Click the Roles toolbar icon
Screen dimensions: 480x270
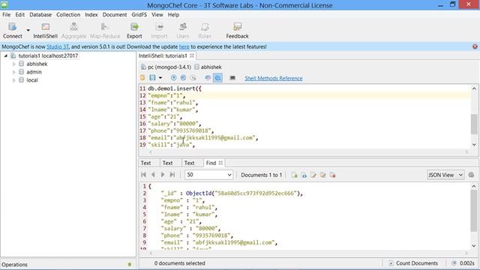coord(205,31)
